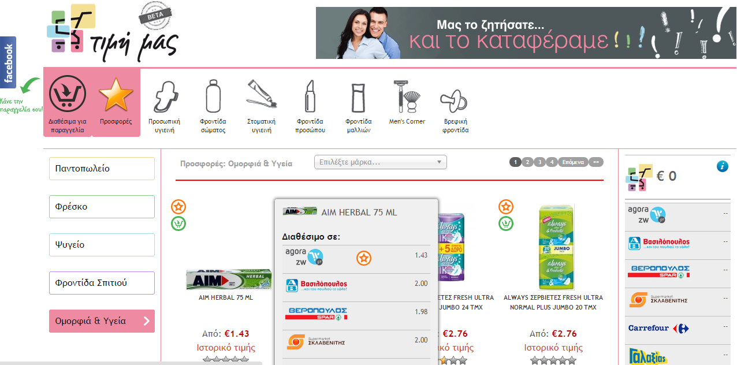Click the Επόμενα pagination button

[x=573, y=162]
